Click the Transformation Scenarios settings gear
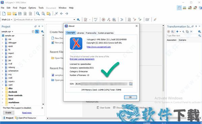Viewport: 202px width, 124px height. pos(199,32)
